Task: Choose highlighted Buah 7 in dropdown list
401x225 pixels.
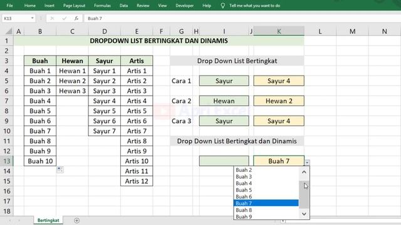Action: pyautogui.click(x=266, y=203)
